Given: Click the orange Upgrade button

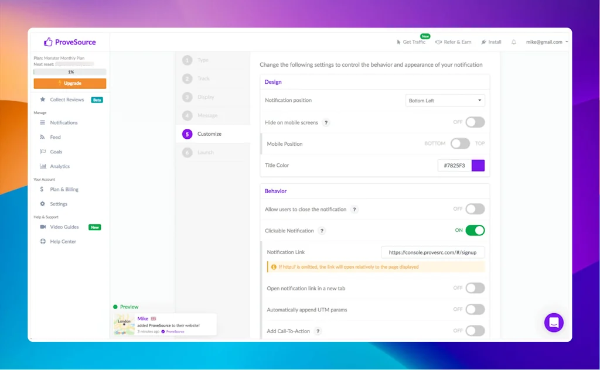Looking at the screenshot, I should point(70,83).
